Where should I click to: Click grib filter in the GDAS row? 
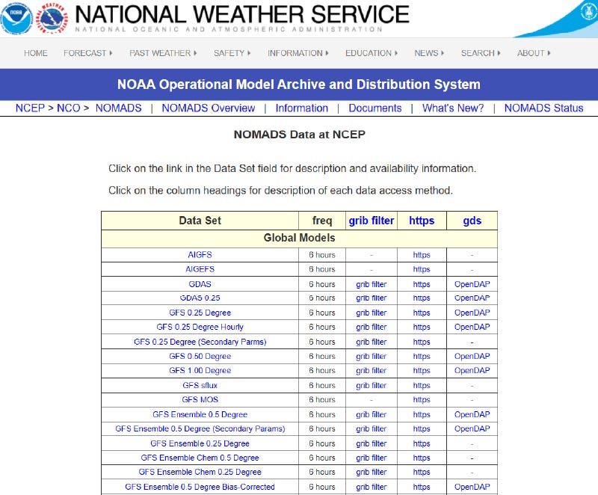[x=371, y=284]
